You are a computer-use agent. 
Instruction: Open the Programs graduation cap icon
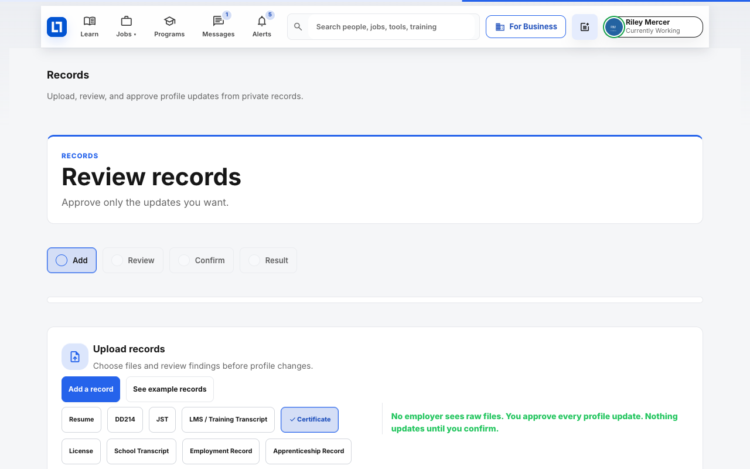[169, 27]
